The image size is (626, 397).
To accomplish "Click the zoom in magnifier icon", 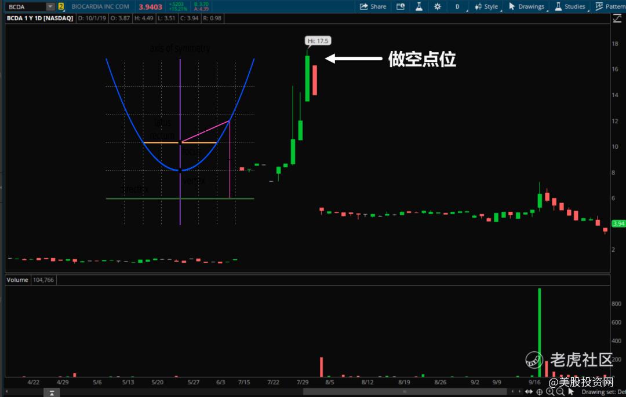I will pos(550,392).
